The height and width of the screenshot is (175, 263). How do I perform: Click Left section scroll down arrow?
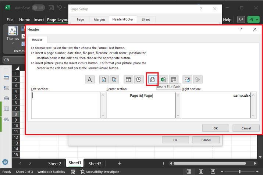tap(103, 116)
